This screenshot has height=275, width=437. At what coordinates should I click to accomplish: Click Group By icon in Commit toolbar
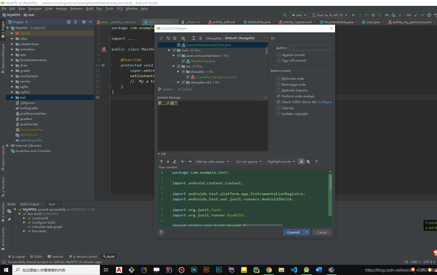pyautogui.click(x=183, y=38)
